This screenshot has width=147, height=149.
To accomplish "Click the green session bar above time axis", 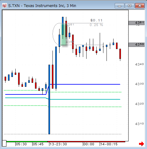I will tap(27, 142).
